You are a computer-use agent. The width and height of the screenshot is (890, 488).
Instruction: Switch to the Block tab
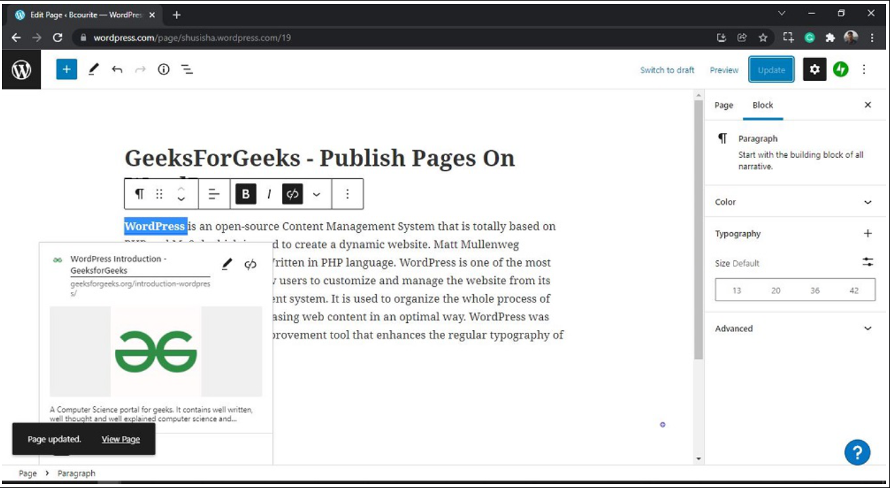coord(763,105)
